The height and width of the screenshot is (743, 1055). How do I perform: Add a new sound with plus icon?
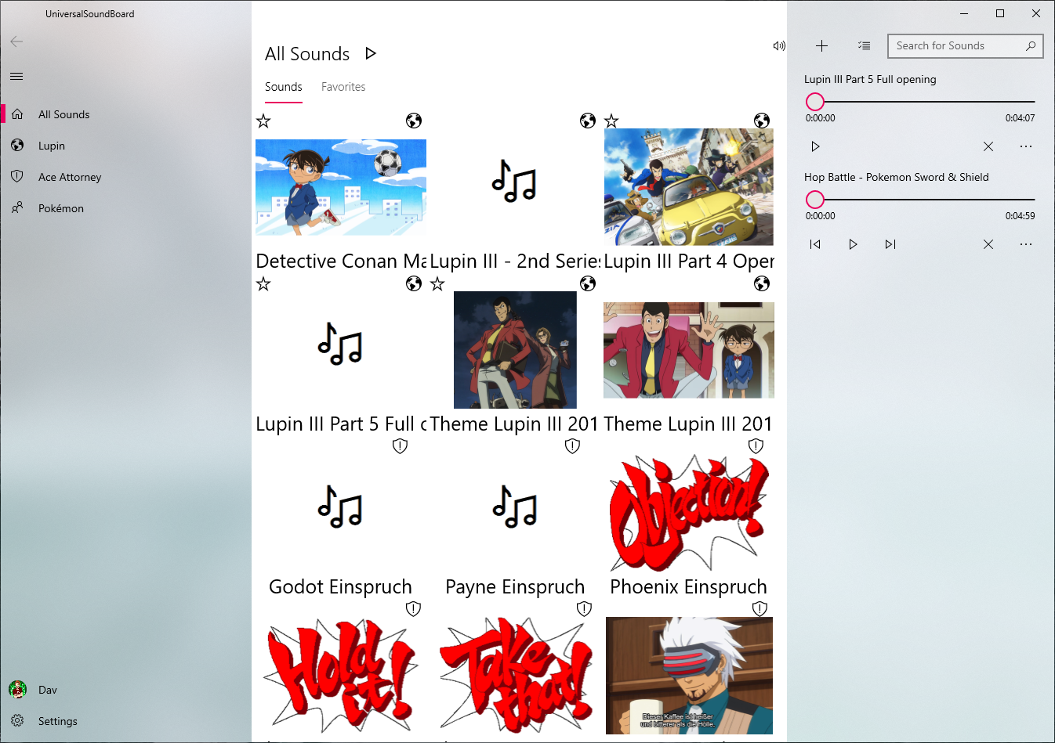coord(821,46)
